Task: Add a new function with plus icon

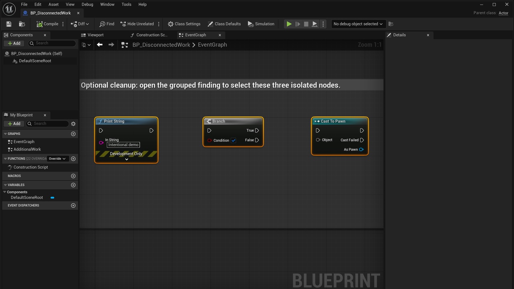Action: (x=73, y=159)
